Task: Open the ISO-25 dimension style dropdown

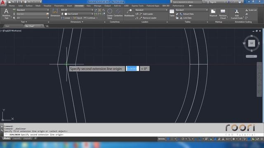Action: pos(77,10)
